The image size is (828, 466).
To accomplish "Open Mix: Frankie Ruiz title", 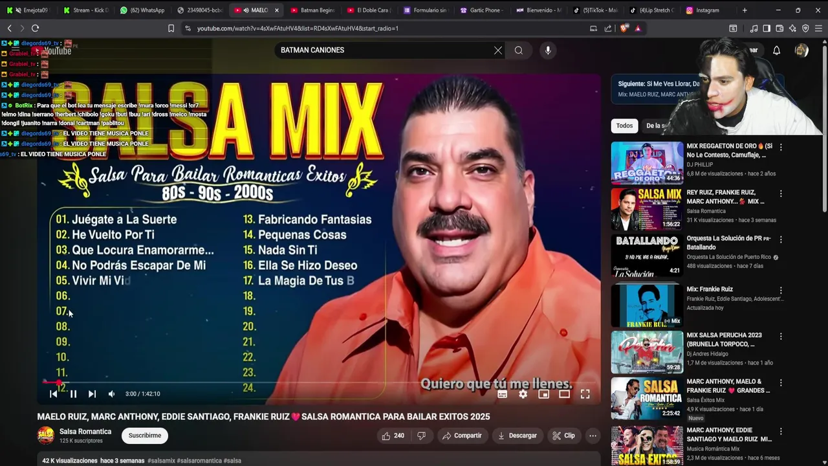I will pyautogui.click(x=710, y=289).
